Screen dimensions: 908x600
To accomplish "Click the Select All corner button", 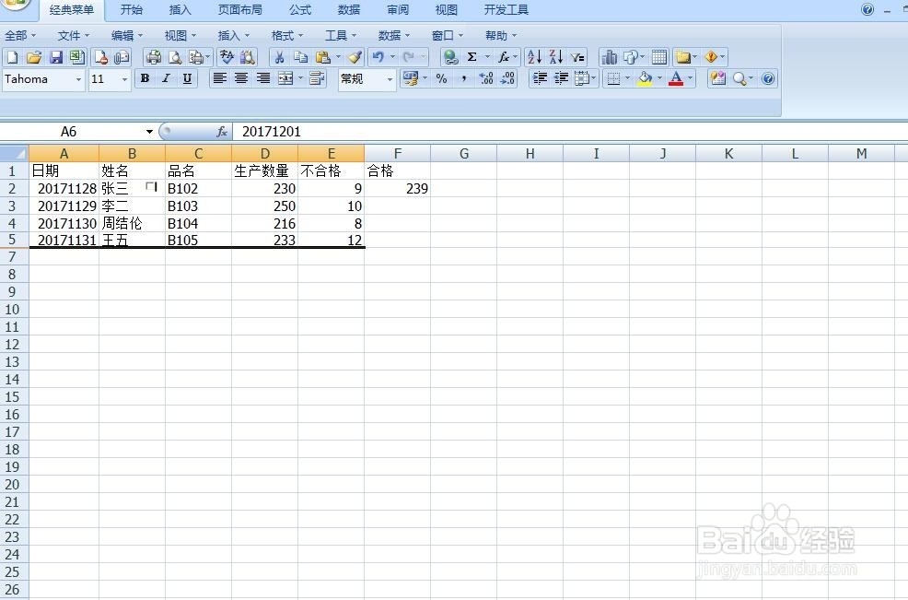I will pyautogui.click(x=15, y=153).
